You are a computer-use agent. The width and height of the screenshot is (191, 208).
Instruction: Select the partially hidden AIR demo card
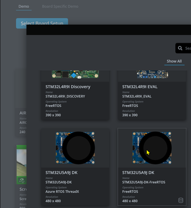(x=21, y=103)
